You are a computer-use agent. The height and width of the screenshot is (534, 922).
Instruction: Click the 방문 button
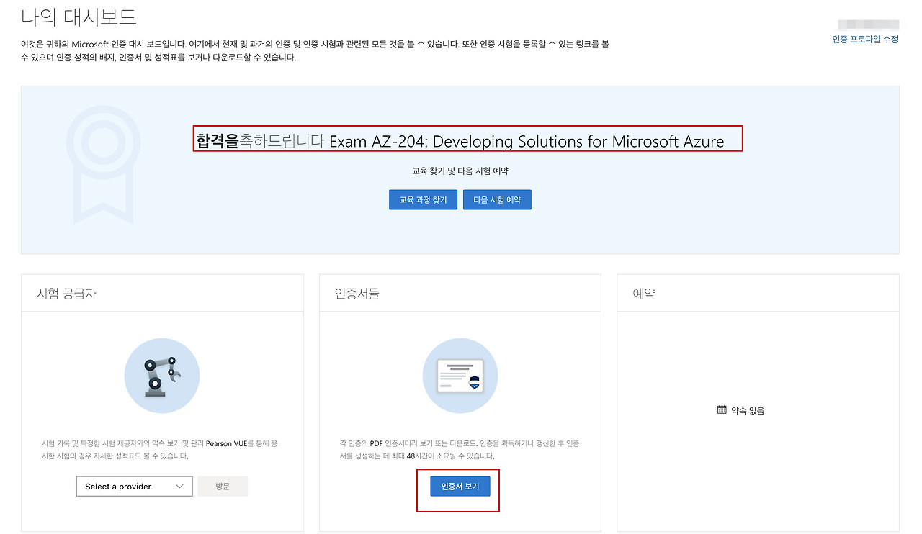tap(223, 487)
